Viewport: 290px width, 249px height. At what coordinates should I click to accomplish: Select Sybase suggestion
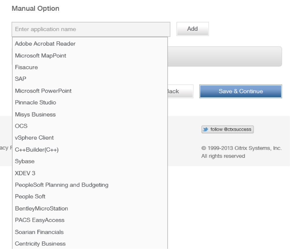pyautogui.click(x=90, y=162)
